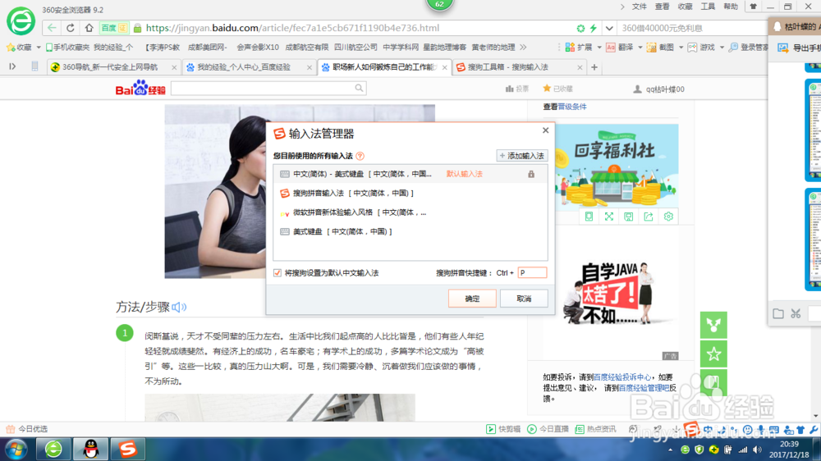Open the 扩展 extensions dropdown arrow

point(599,47)
